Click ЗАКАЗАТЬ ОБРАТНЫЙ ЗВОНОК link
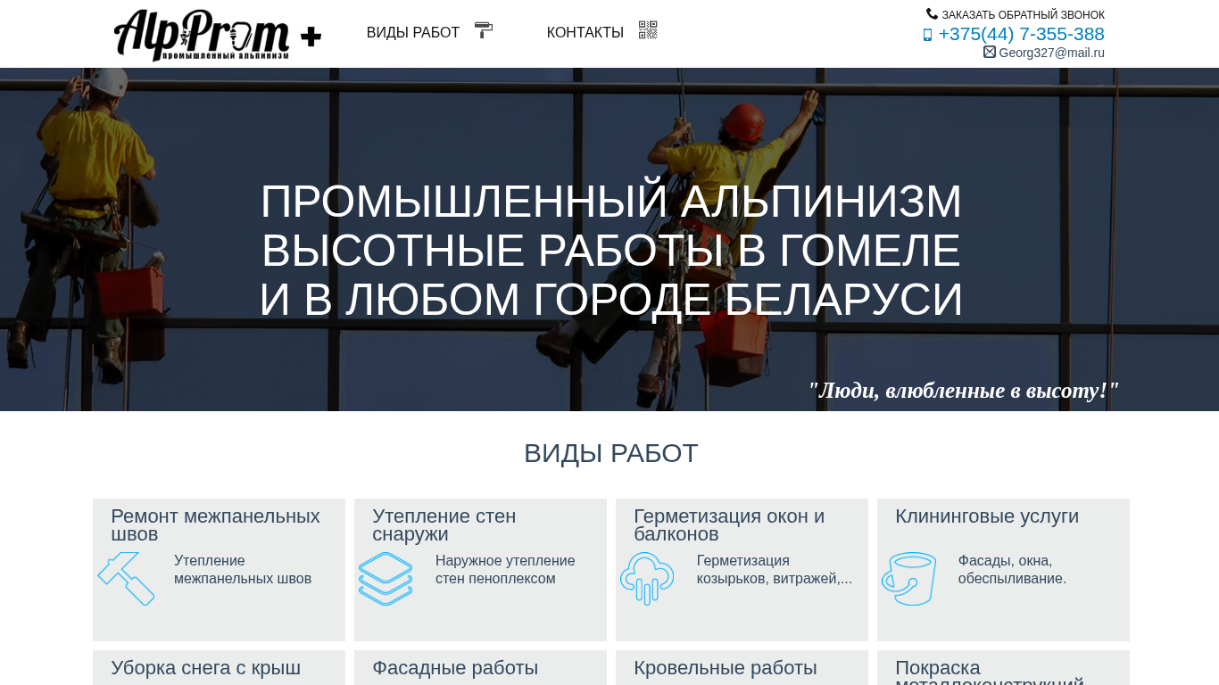 [x=1024, y=15]
